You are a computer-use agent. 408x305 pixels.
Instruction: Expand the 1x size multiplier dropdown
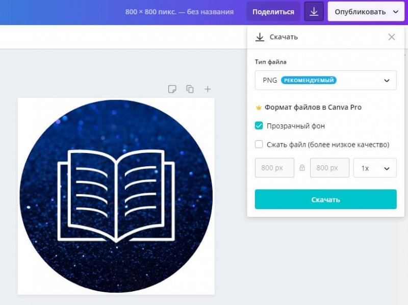375,168
